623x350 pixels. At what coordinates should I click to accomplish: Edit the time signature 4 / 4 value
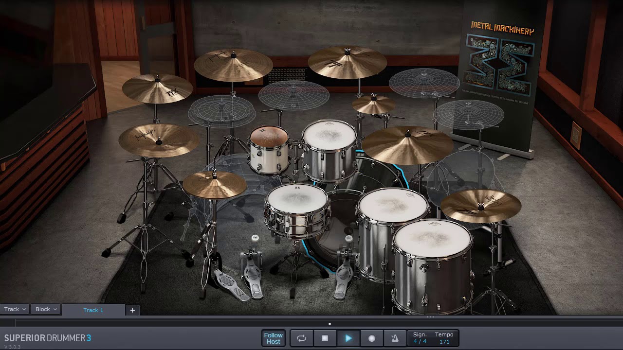(x=420, y=341)
